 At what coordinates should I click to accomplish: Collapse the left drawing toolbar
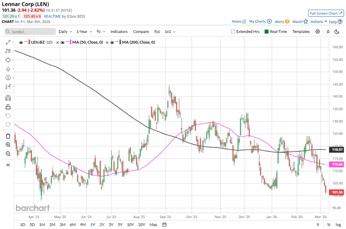pos(8,165)
